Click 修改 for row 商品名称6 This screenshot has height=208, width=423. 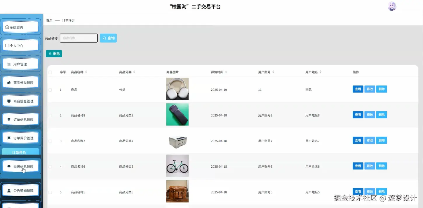click(370, 166)
